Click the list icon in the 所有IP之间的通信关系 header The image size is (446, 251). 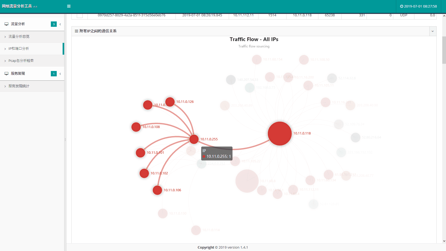[x=77, y=31]
